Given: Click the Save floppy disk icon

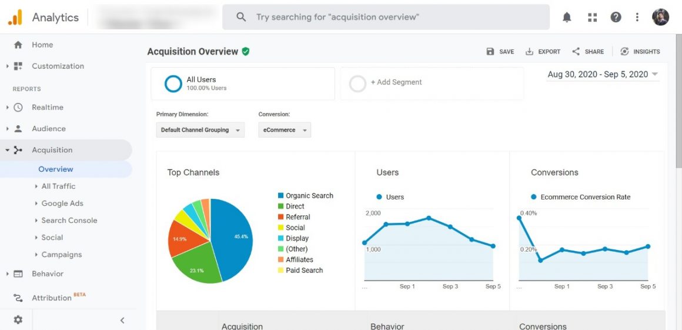Looking at the screenshot, I should coord(490,51).
